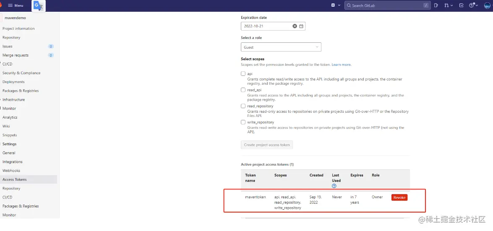Open the Help question mark icon

pyautogui.click(x=472, y=5)
